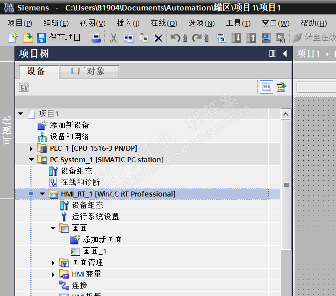Select PC-System_1 [SIMATIC PC station] row
336x296 pixels.
(142, 160)
